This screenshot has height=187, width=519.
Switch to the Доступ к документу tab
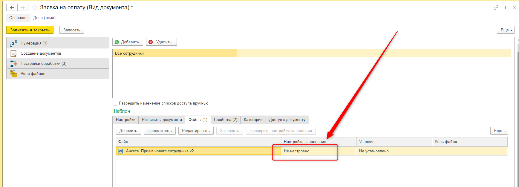tap(287, 120)
